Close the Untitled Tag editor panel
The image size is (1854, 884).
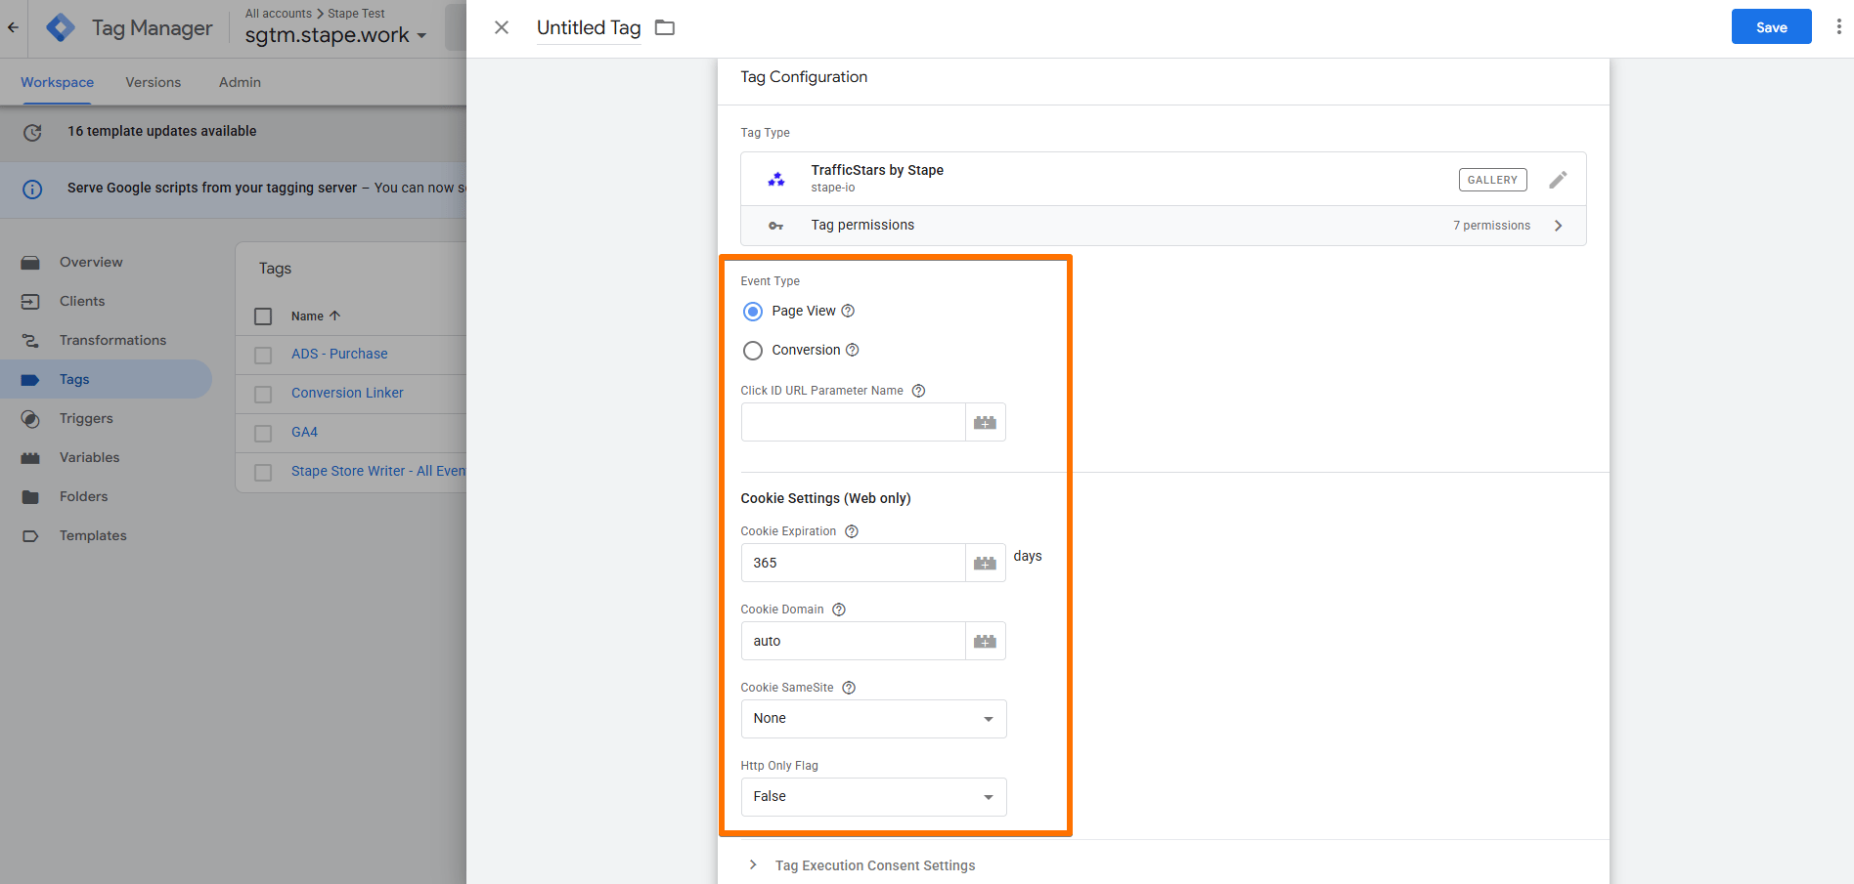[502, 27]
